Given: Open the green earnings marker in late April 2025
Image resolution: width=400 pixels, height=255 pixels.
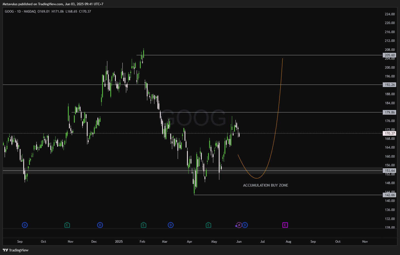Looking at the screenshot, I should [208, 225].
